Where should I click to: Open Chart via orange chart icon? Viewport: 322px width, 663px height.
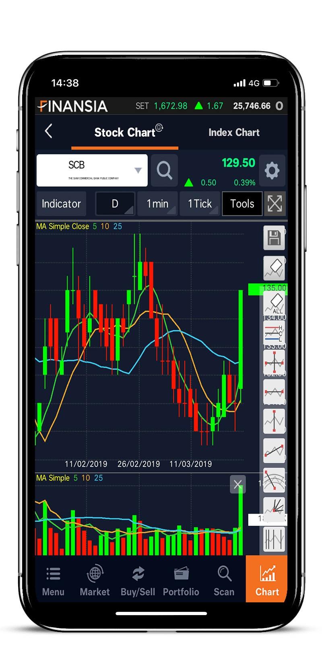click(x=267, y=574)
